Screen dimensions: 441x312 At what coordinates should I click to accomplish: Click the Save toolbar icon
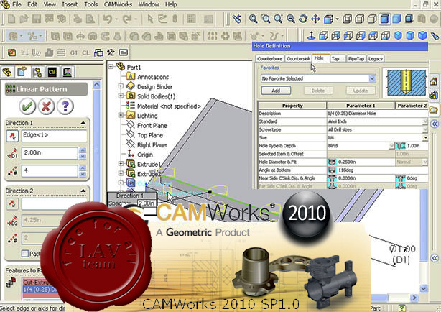[37, 19]
